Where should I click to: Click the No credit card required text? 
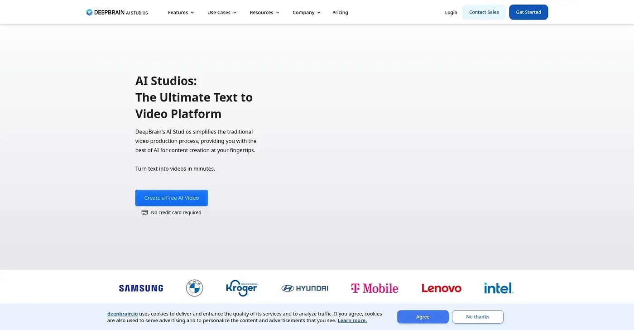click(x=176, y=212)
